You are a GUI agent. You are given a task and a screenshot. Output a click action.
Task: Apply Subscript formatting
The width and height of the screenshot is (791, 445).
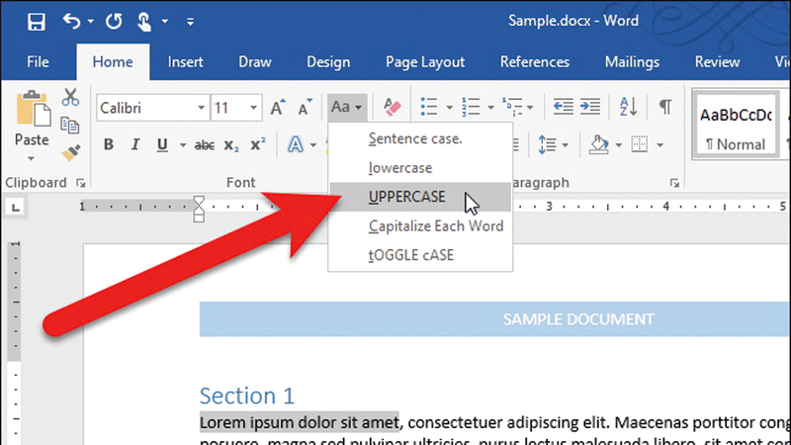click(231, 144)
